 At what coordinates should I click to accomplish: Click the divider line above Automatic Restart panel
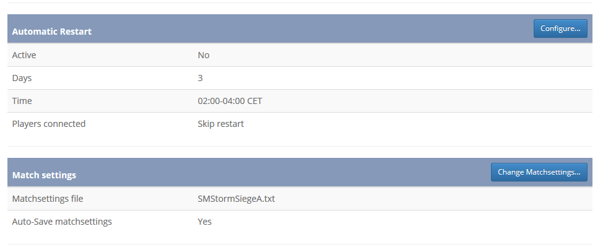point(300,3)
